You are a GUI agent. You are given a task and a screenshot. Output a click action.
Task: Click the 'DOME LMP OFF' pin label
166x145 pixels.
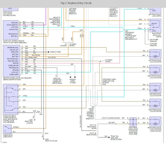[x=14, y=66]
